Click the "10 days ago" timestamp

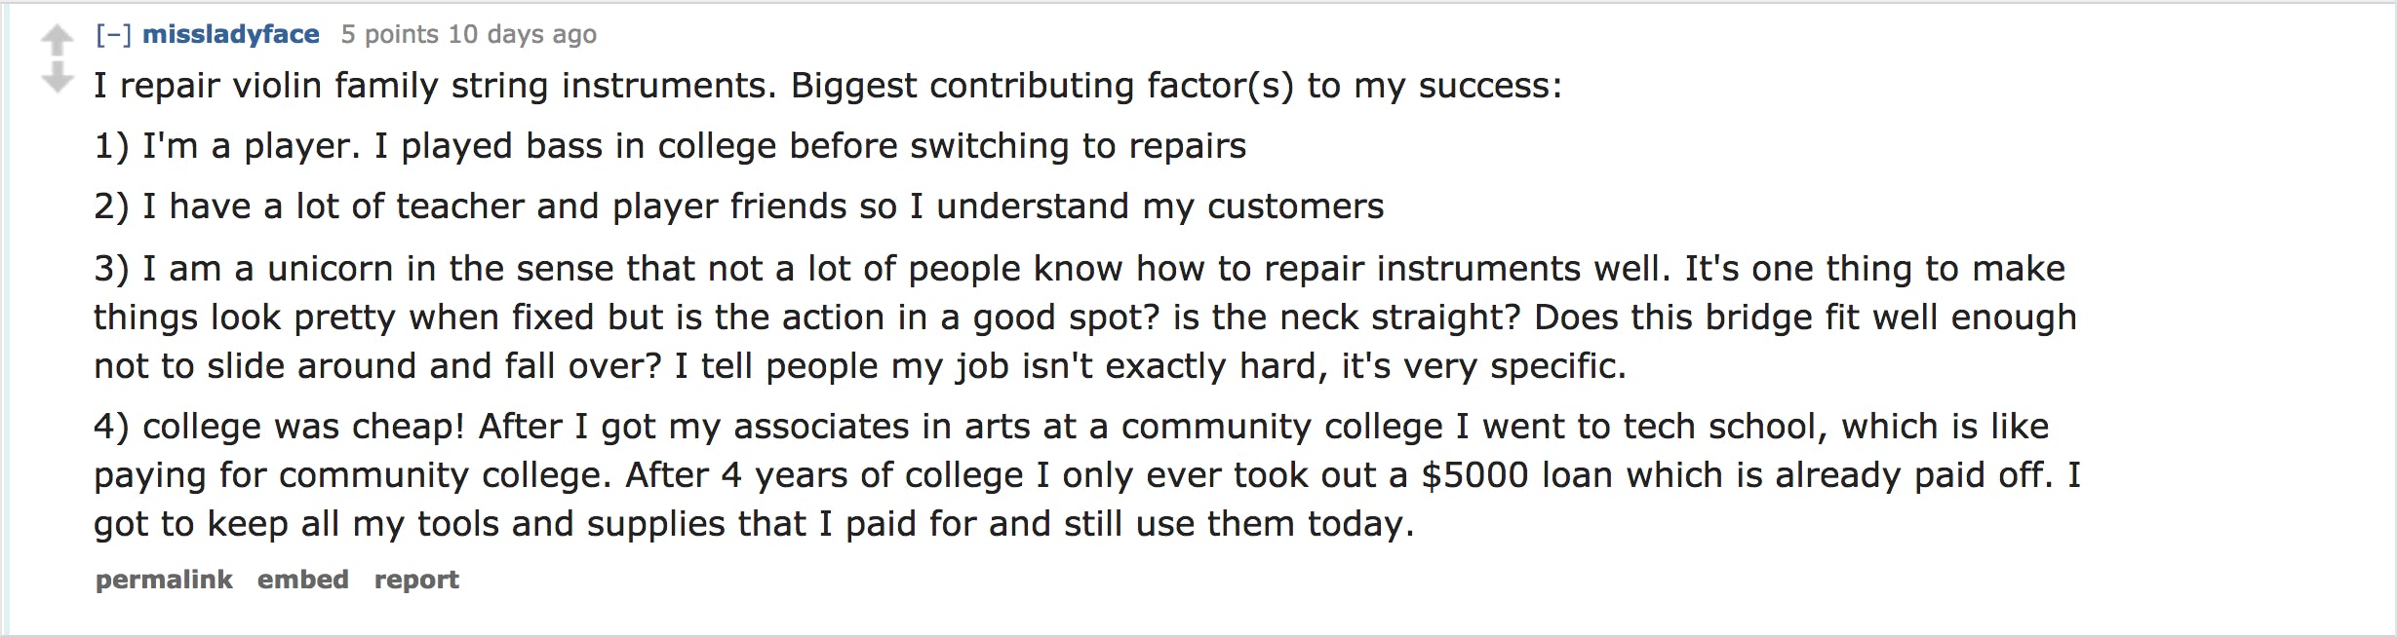pyautogui.click(x=522, y=34)
